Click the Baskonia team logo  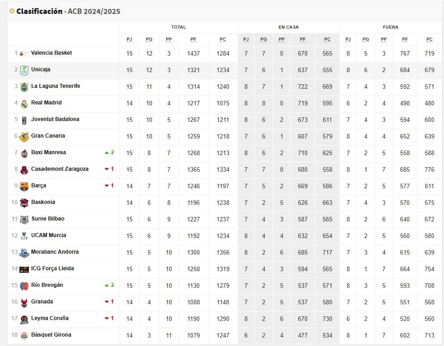pyautogui.click(x=24, y=203)
